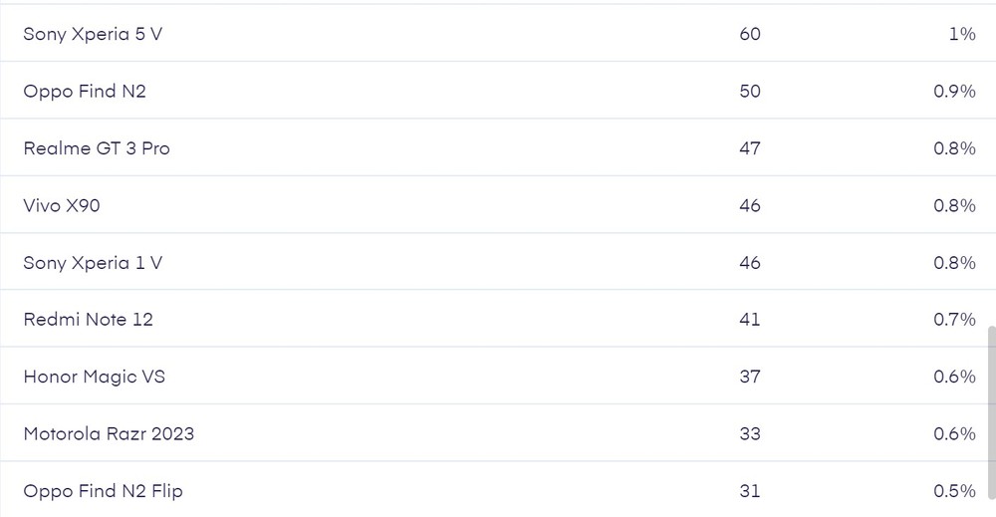The width and height of the screenshot is (996, 517).
Task: Click the count value 47
Action: tap(750, 148)
